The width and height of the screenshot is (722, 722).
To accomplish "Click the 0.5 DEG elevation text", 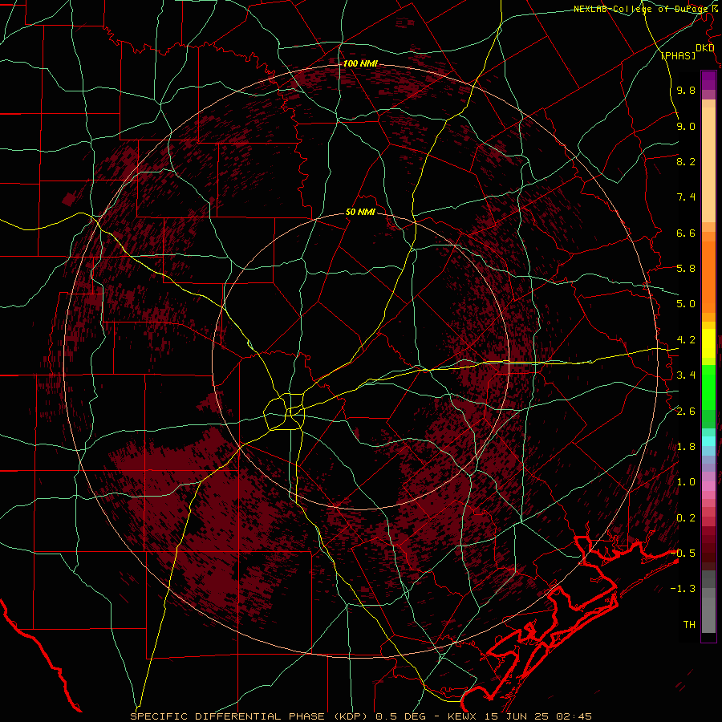I will [400, 716].
